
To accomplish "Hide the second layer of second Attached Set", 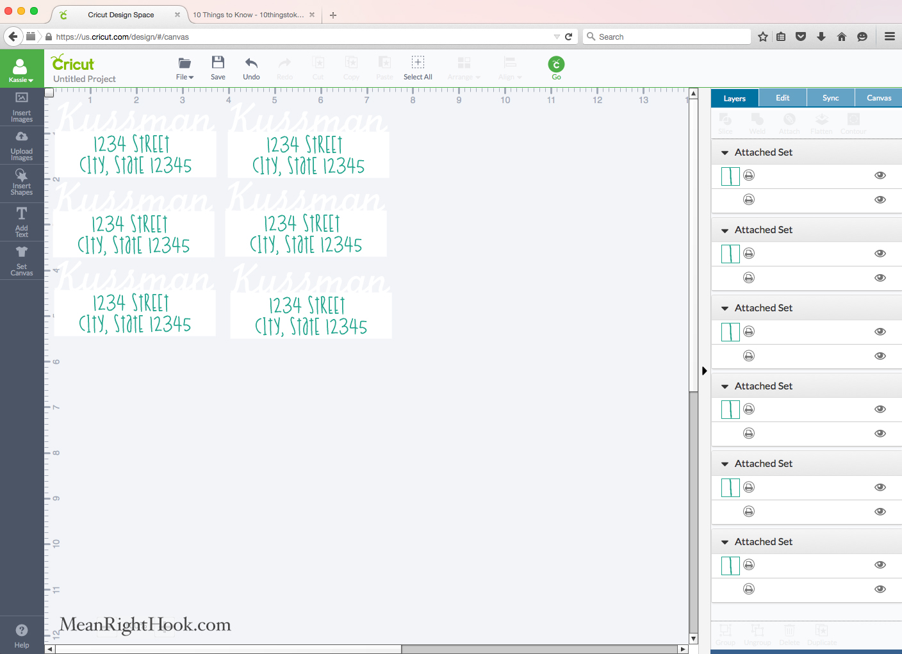I will tap(880, 278).
